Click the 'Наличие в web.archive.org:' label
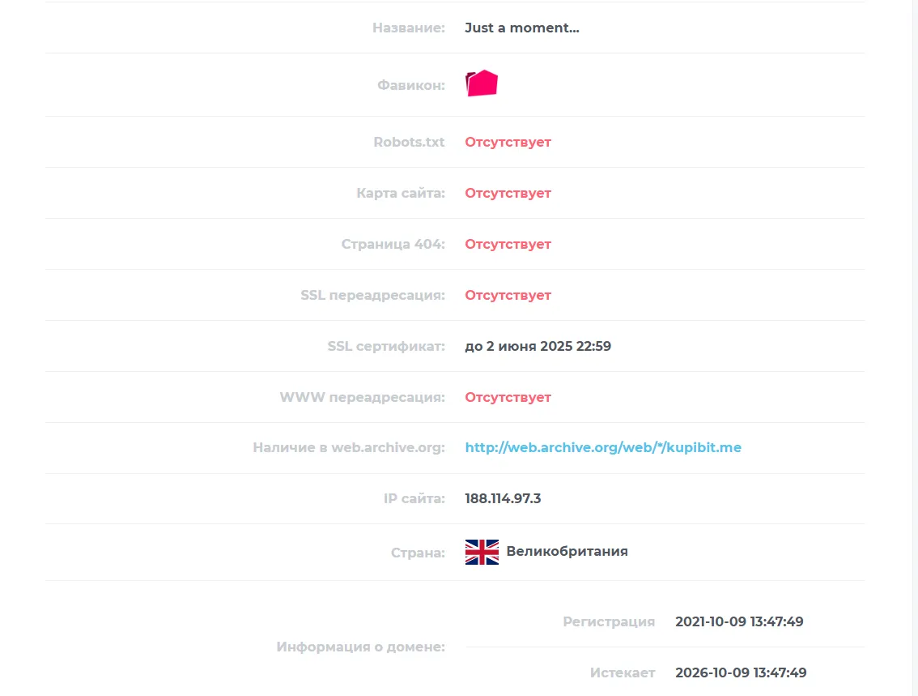 (349, 447)
